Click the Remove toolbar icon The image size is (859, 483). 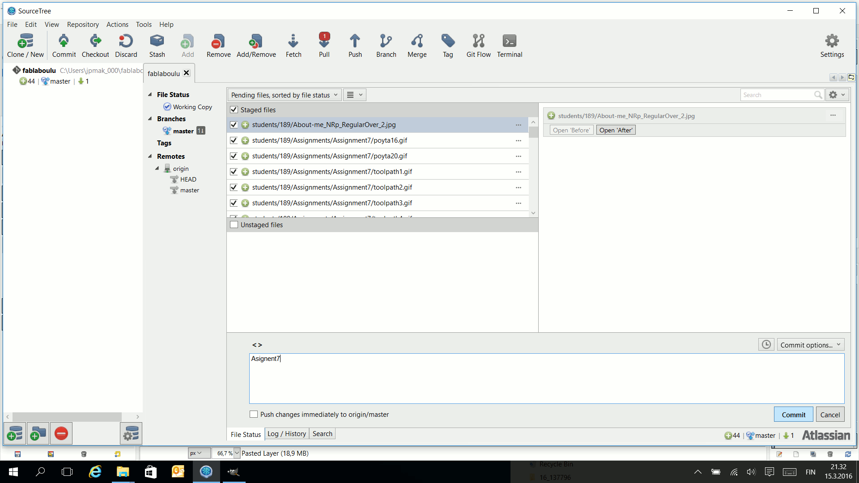click(x=219, y=46)
